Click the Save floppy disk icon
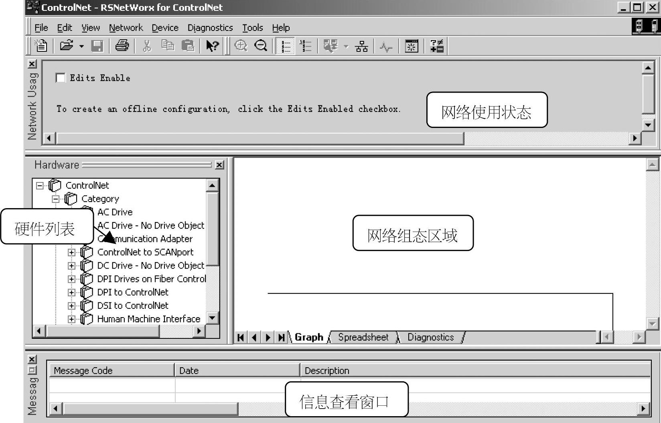This screenshot has width=661, height=423. (97, 46)
